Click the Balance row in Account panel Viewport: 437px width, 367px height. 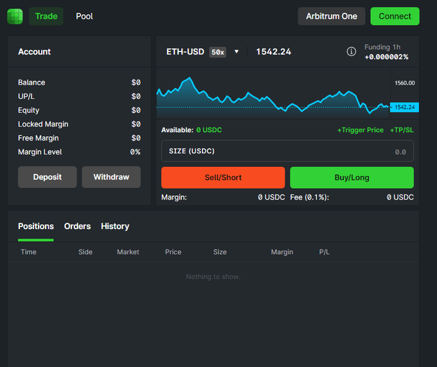coord(80,83)
